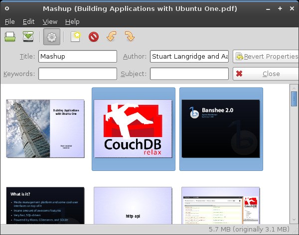299x235 pixels.
Task: Open the Edit menu
Action: [x=28, y=22]
